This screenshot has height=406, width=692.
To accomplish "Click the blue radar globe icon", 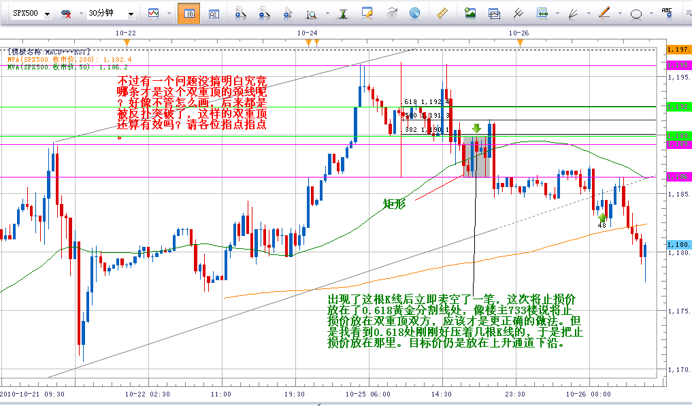I will [414, 13].
